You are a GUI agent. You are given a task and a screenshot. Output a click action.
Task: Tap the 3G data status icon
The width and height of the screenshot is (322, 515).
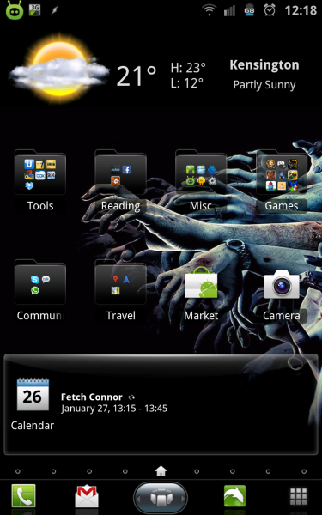[x=34, y=10]
